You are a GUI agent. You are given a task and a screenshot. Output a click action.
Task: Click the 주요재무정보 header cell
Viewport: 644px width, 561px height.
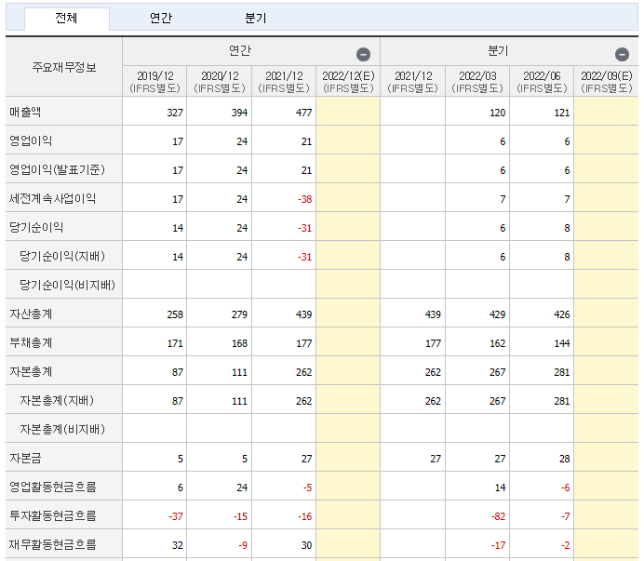[x=64, y=67]
